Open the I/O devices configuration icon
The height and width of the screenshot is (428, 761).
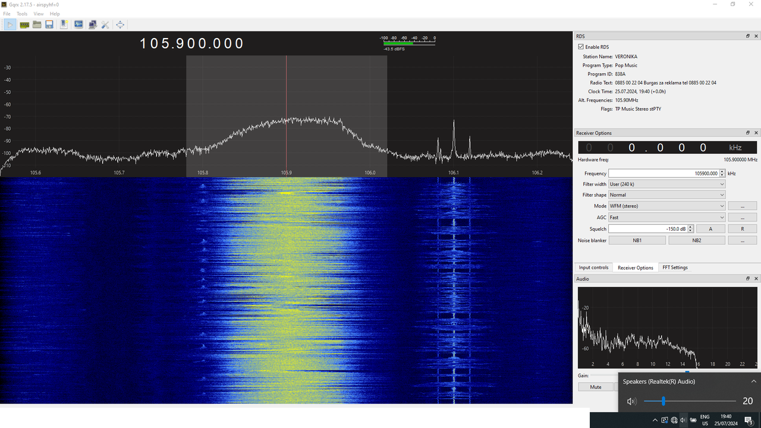(24, 24)
